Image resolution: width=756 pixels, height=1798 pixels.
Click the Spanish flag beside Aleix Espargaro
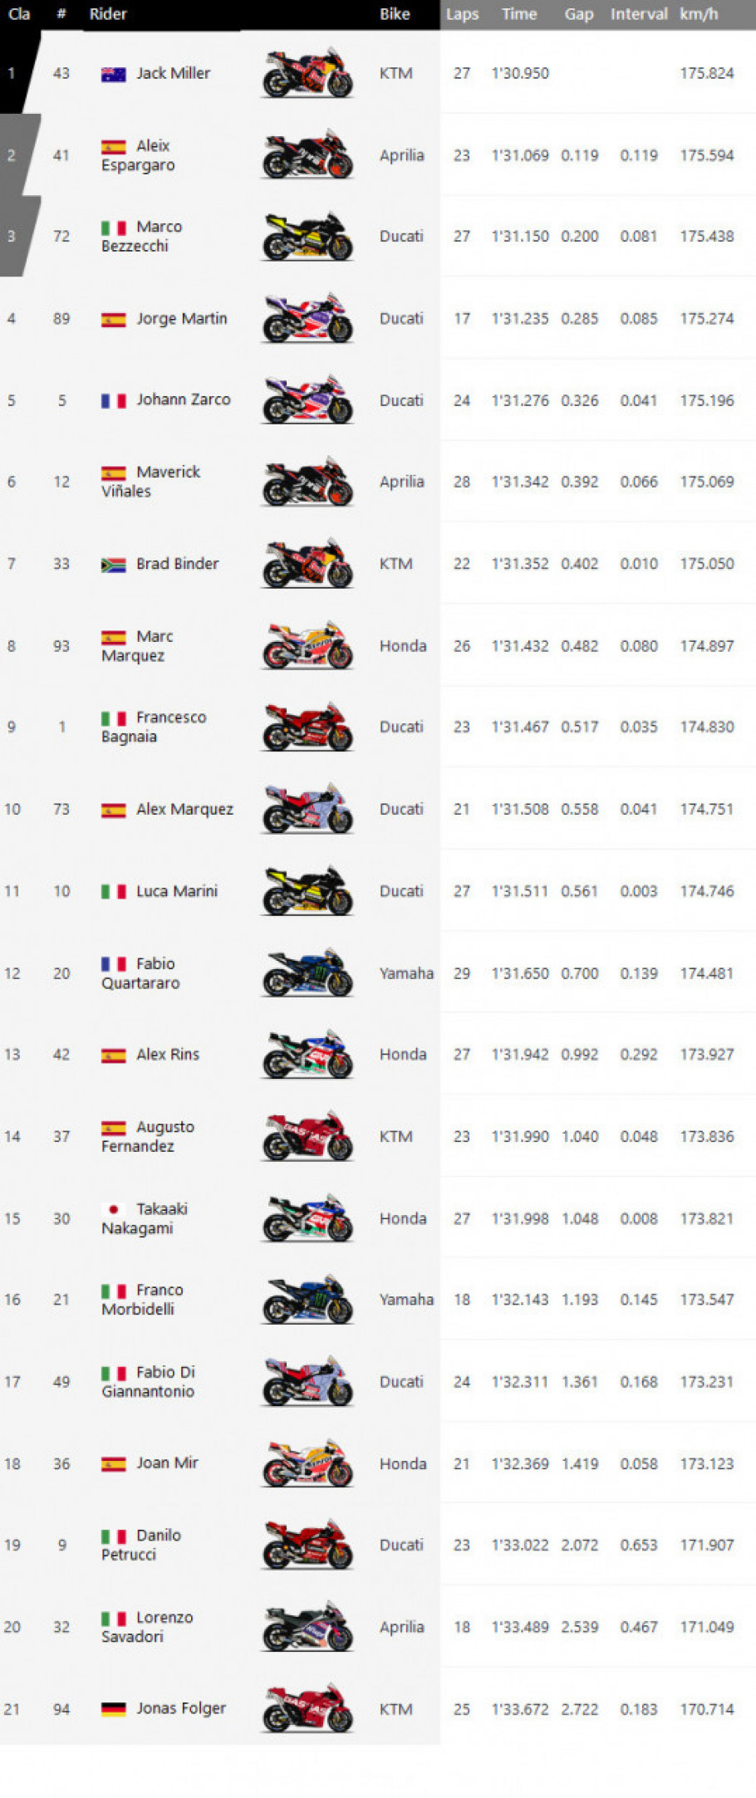(x=113, y=146)
